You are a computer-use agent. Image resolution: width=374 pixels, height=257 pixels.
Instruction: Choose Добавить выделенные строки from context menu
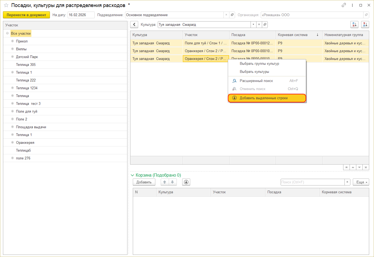tap(263, 98)
